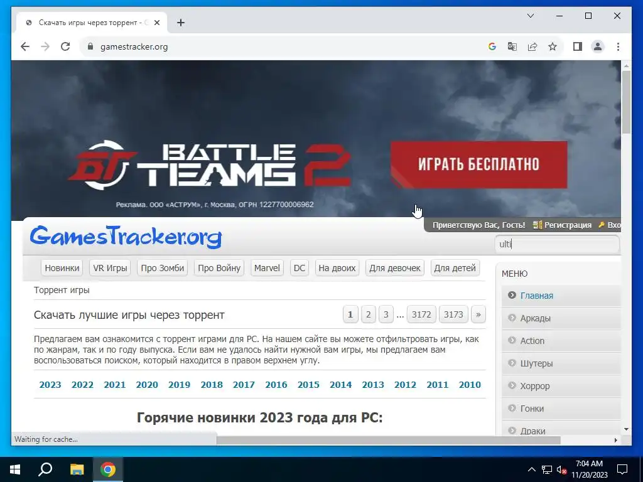
Task: Click the horizontal scrollbar thumb
Action: (x=388, y=440)
